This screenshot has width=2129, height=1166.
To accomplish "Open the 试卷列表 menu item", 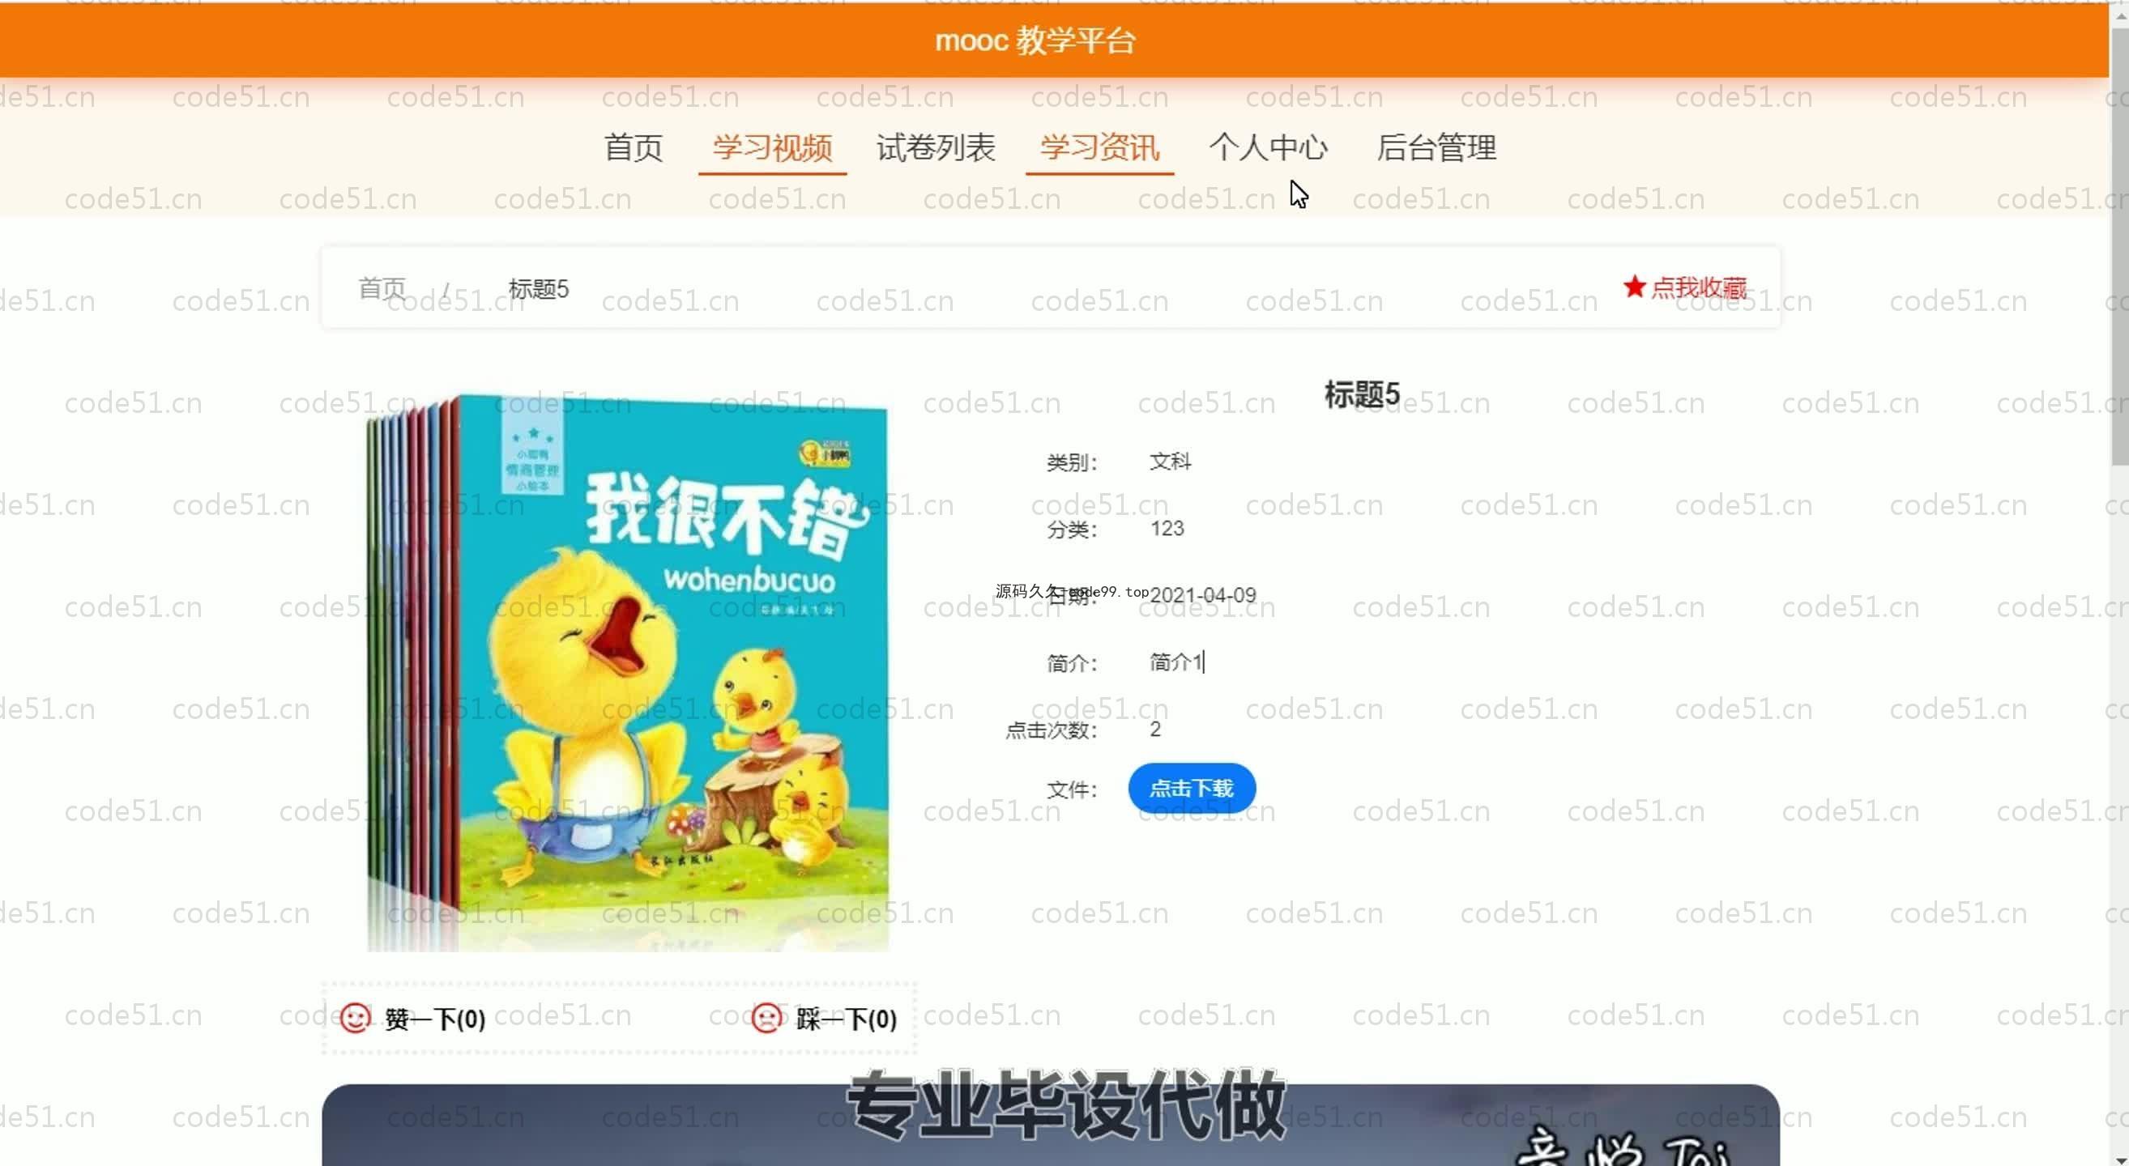I will [936, 148].
